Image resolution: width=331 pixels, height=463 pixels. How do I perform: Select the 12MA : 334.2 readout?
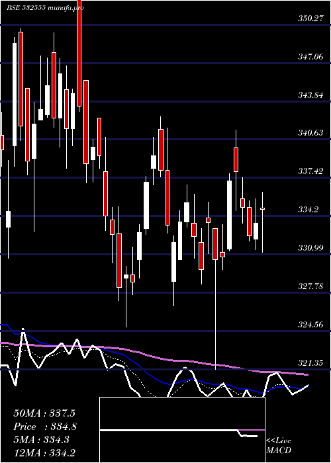coord(44,452)
